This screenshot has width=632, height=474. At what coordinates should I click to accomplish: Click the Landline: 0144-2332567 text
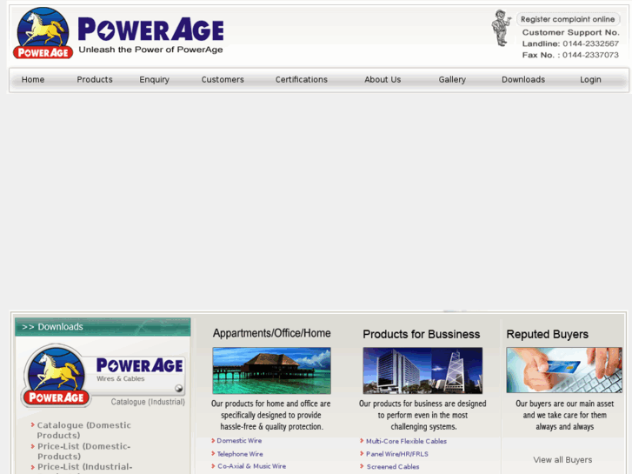tap(570, 43)
